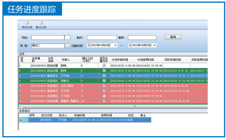Click the hours cell showing 16
This screenshot has height=140, width=226.
(x=90, y=101)
